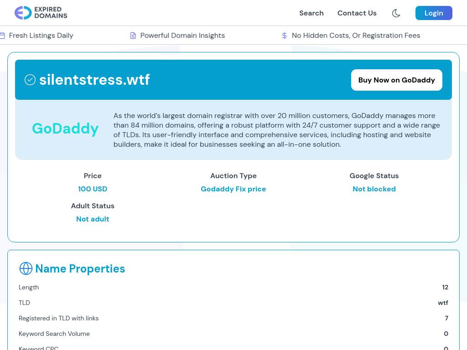Select the Not blocked Google Status link
The width and height of the screenshot is (467, 350).
(x=374, y=189)
